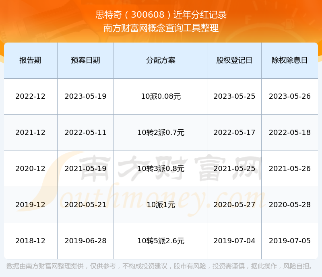Screen dimensions: 322x277
Task: Click proposal date 2020-05-21
Action: pos(85,204)
